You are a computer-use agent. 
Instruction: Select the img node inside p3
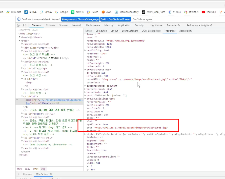[x=29, y=83]
